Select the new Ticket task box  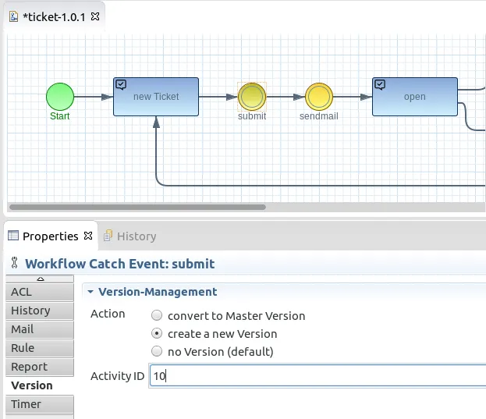coord(156,97)
